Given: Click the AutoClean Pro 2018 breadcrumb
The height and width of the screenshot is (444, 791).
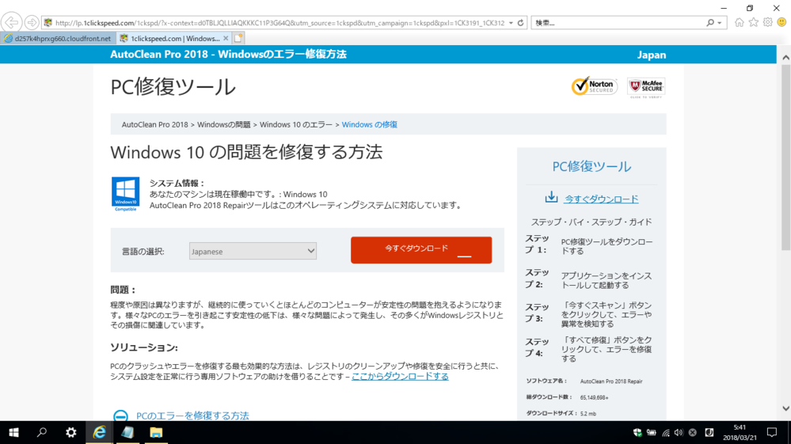Looking at the screenshot, I should (x=155, y=124).
